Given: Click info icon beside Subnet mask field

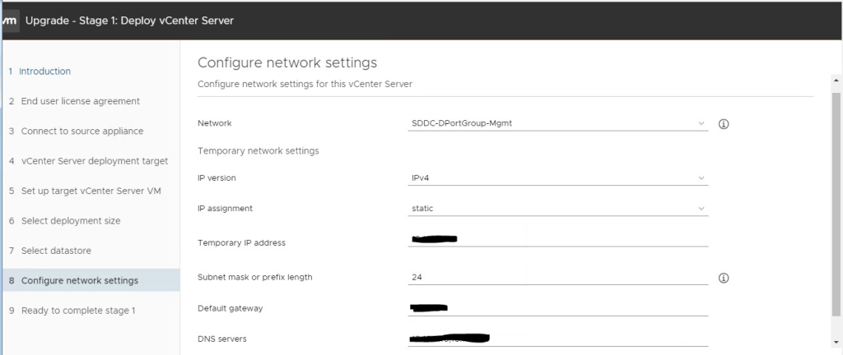Looking at the screenshot, I should [724, 278].
